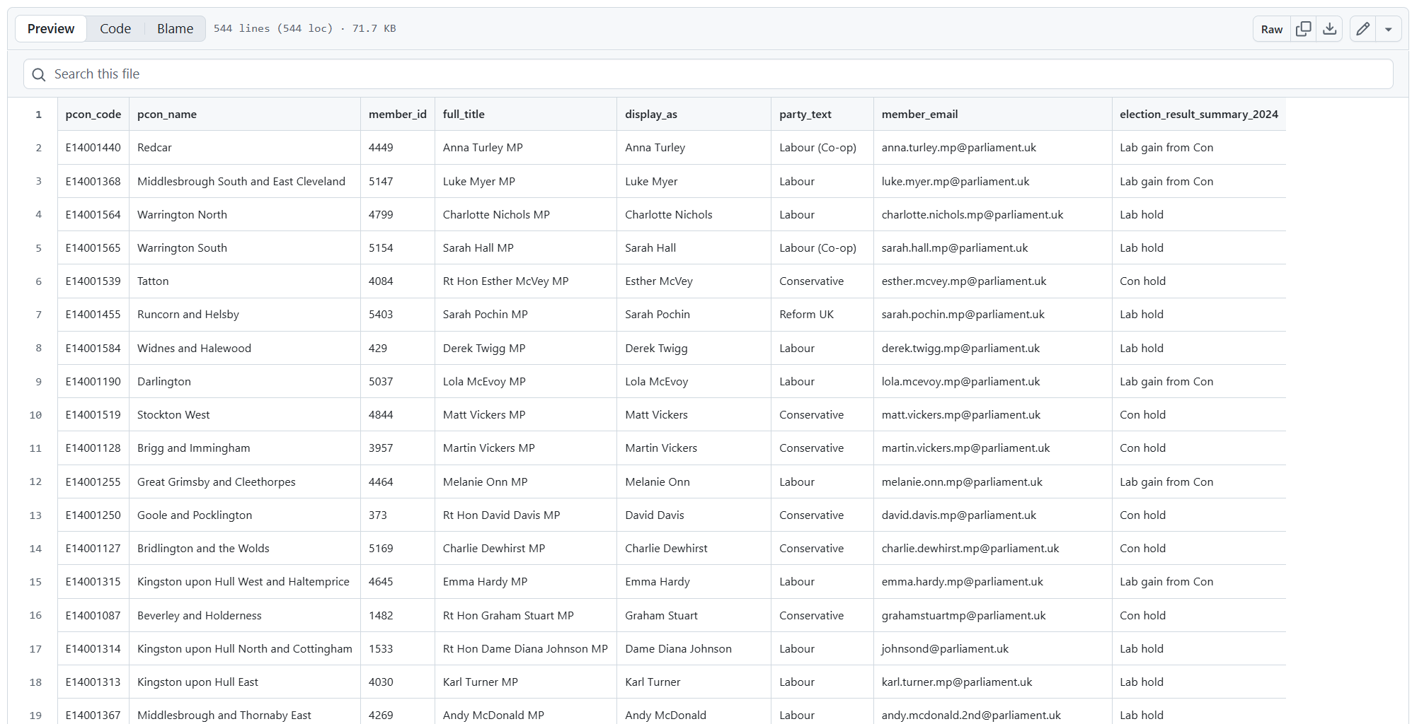This screenshot has width=1412, height=724.
Task: Select the pcon_code column header
Action: pos(93,114)
